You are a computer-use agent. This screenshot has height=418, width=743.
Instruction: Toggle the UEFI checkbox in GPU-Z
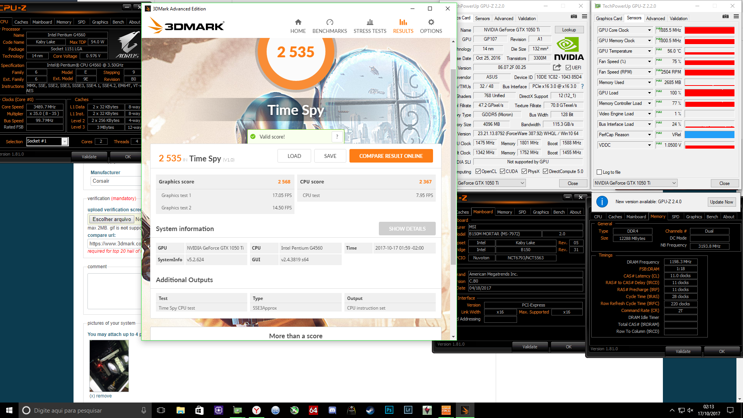pos(568,68)
